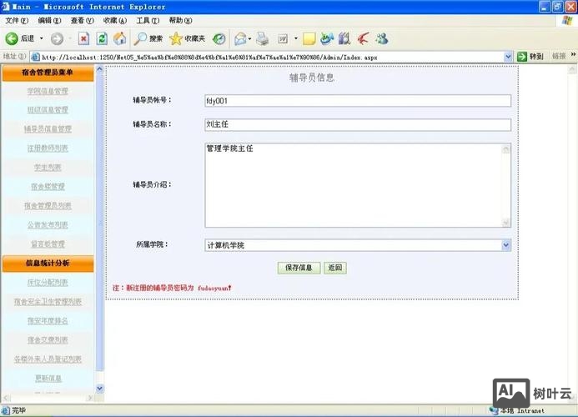
Task: Click the Back (后退) arrow icon
Action: coord(12,38)
